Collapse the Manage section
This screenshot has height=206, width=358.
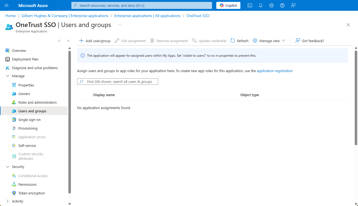coord(18,76)
